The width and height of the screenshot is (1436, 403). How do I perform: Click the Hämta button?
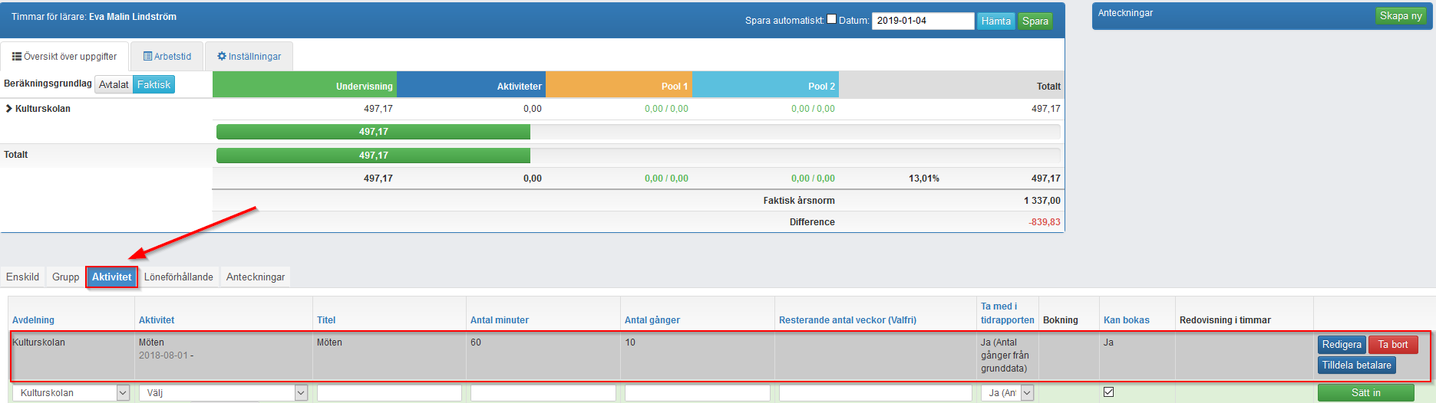click(x=995, y=21)
